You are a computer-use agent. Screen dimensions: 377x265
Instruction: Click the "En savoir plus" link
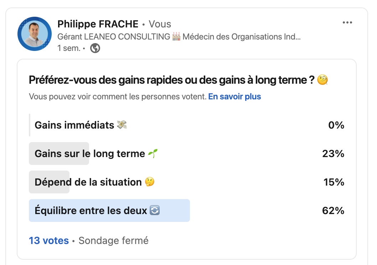click(234, 97)
